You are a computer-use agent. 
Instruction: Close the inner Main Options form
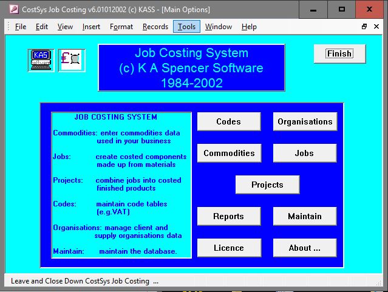coord(376,27)
